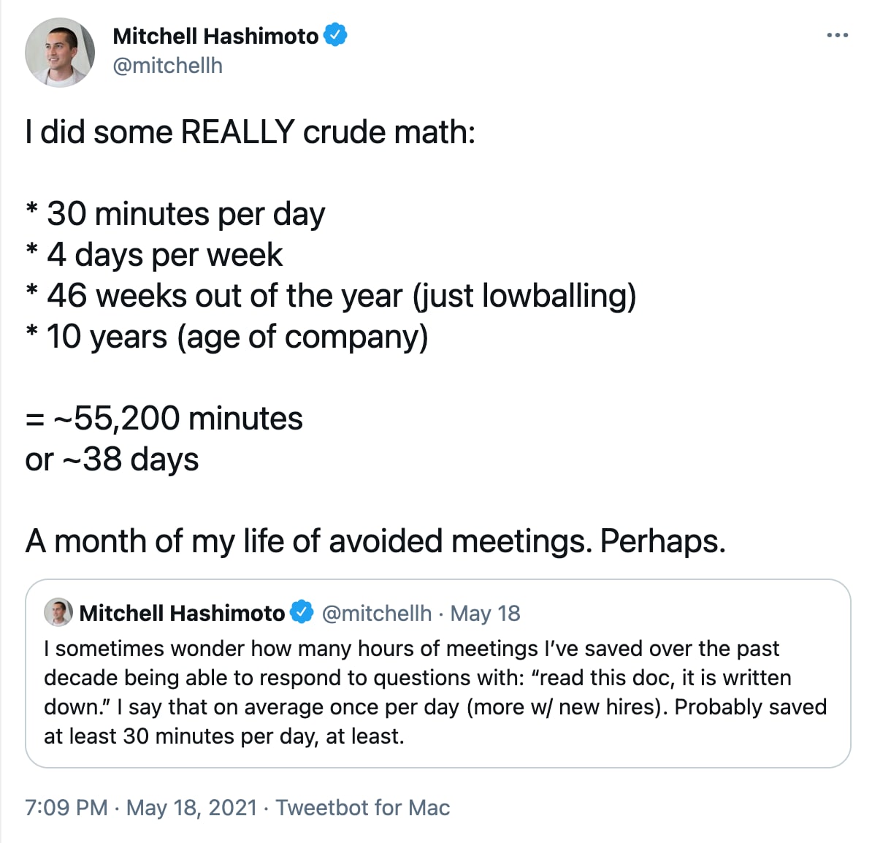
Task: Click the "46 weeks out of the year" line
Action: (x=331, y=295)
